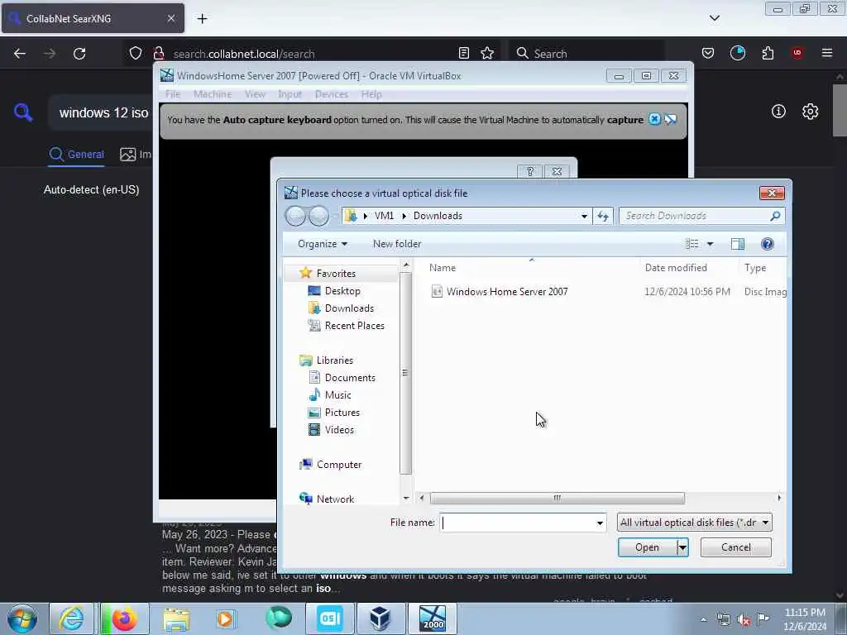Image resolution: width=847 pixels, height=635 pixels.
Task: Open the Pictures library
Action: (342, 413)
